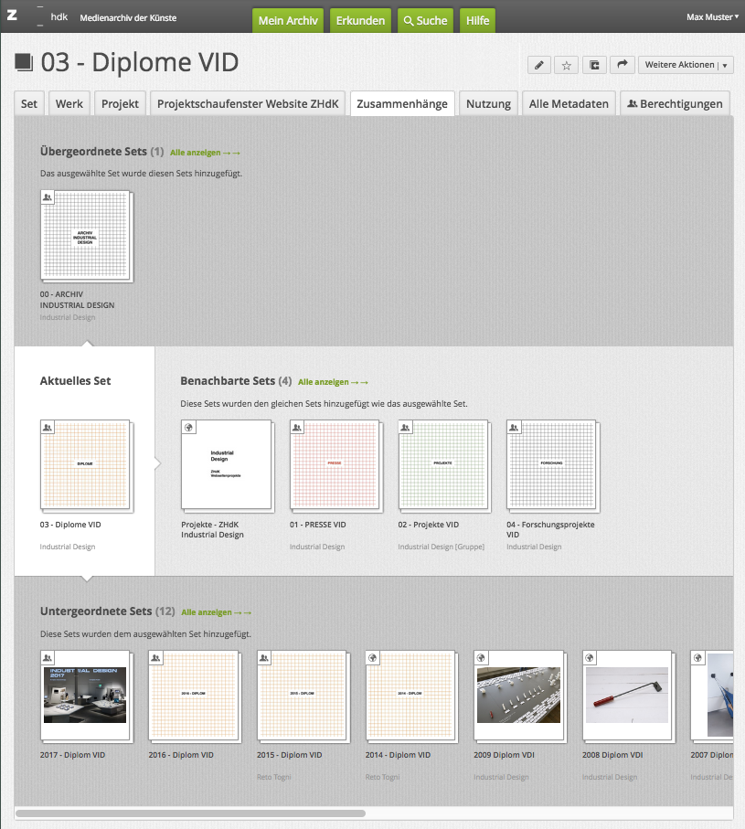This screenshot has height=829, width=745.
Task: Click the group permission icon on 01 - PRESSE VID
Action: [x=298, y=427]
